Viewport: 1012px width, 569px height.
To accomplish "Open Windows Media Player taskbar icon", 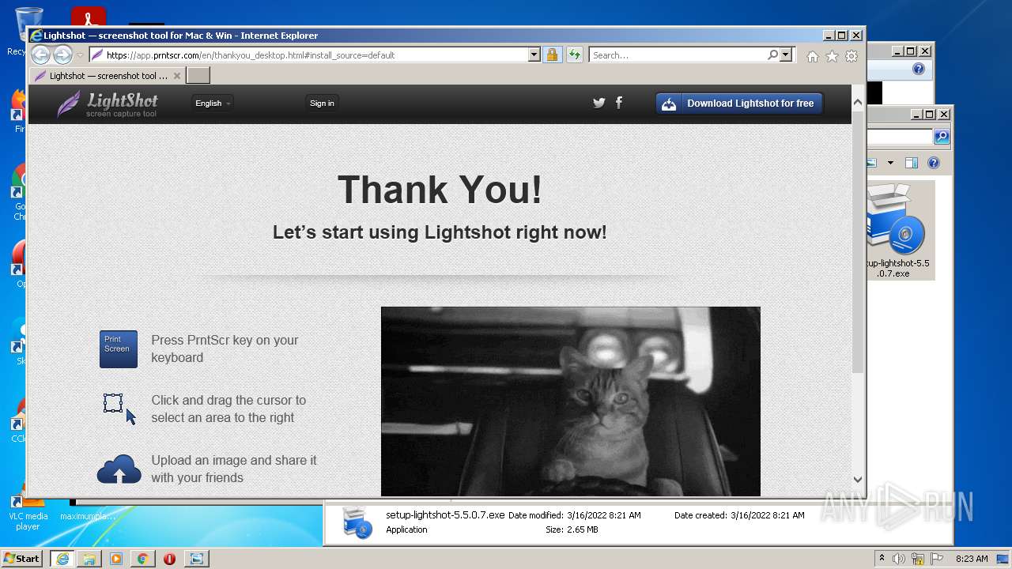I will pos(116,559).
